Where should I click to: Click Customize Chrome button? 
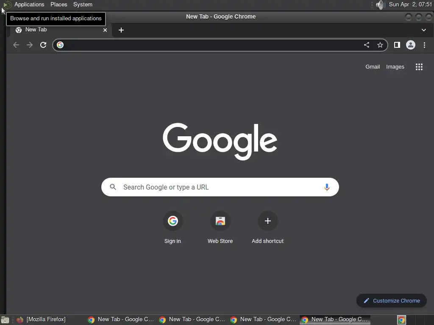pyautogui.click(x=391, y=300)
